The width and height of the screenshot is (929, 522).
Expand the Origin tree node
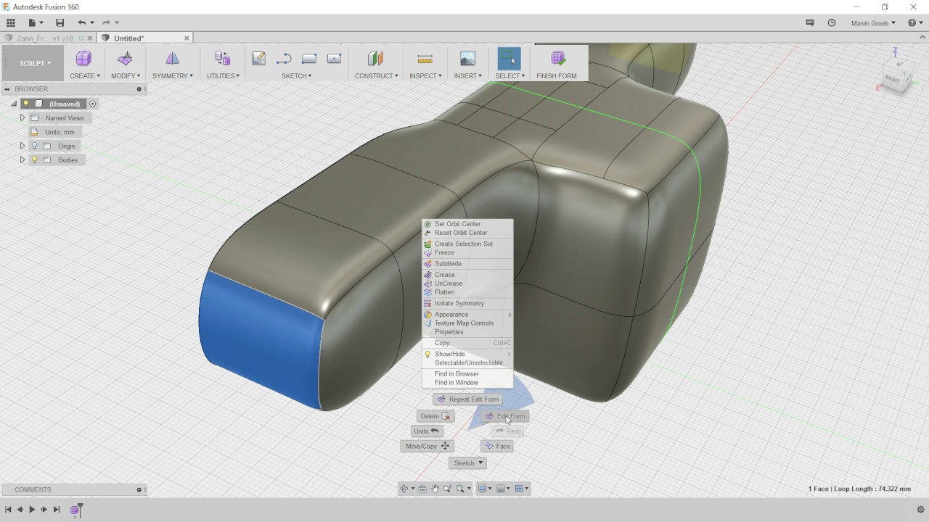(x=22, y=146)
